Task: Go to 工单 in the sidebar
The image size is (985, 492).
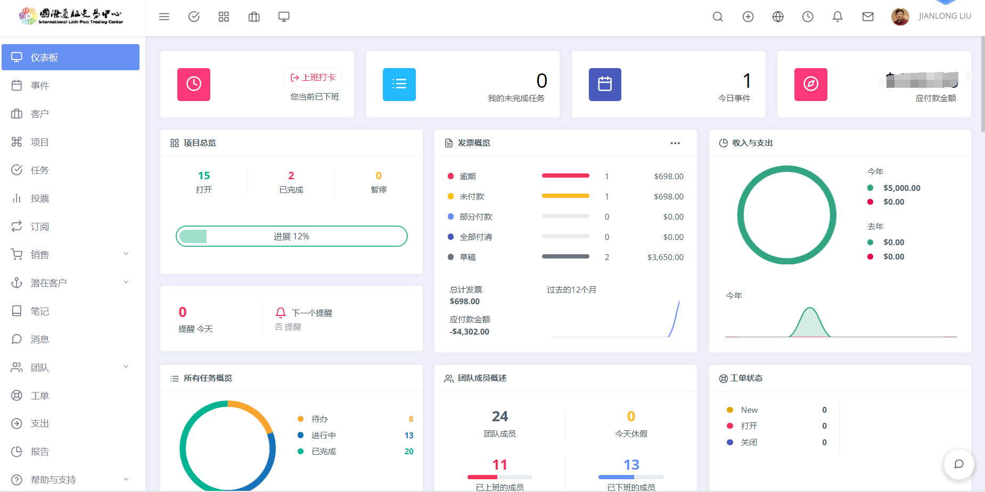Action: (x=40, y=396)
